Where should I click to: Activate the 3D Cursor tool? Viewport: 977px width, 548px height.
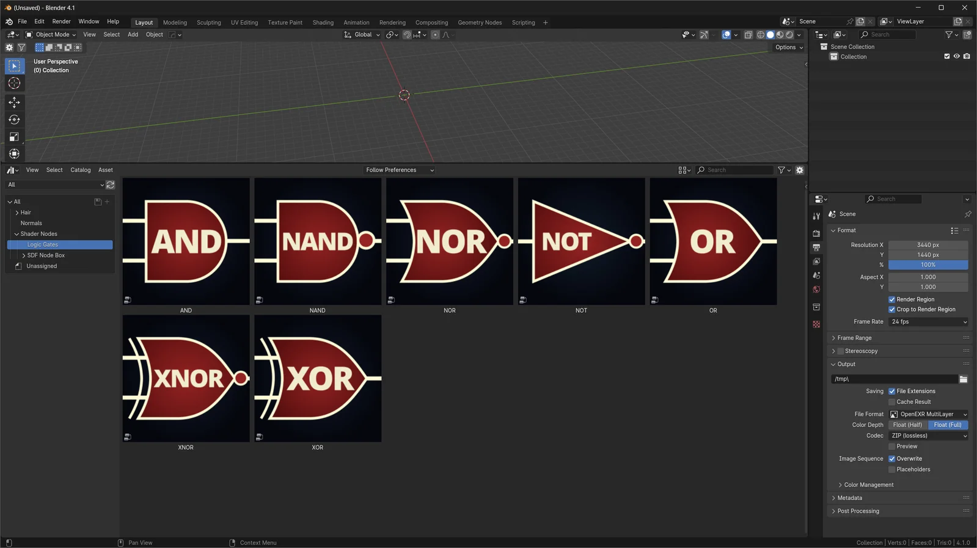coord(14,83)
